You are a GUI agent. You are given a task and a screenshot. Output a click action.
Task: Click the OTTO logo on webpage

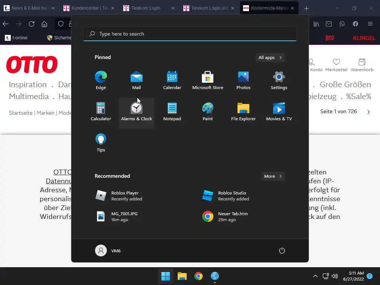(x=32, y=65)
